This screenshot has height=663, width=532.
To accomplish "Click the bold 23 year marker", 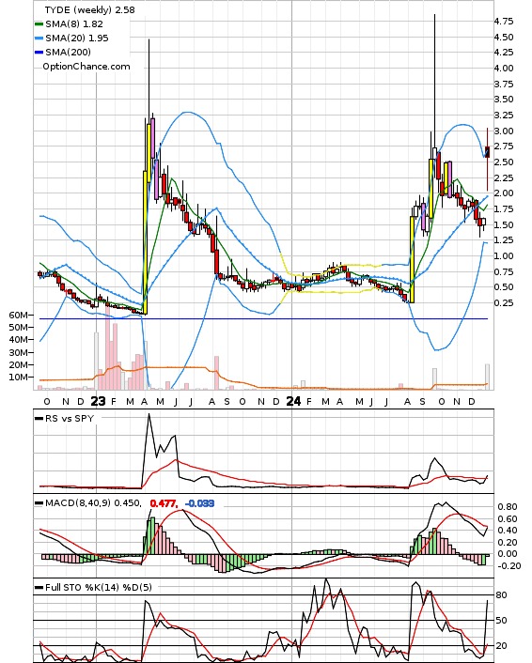I will [98, 401].
